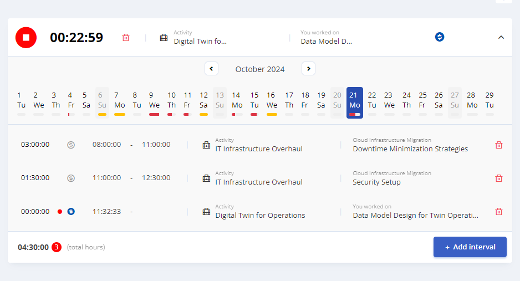Toggle billable on Downtime Minimization Strategies entry
520x281 pixels.
tap(71, 145)
